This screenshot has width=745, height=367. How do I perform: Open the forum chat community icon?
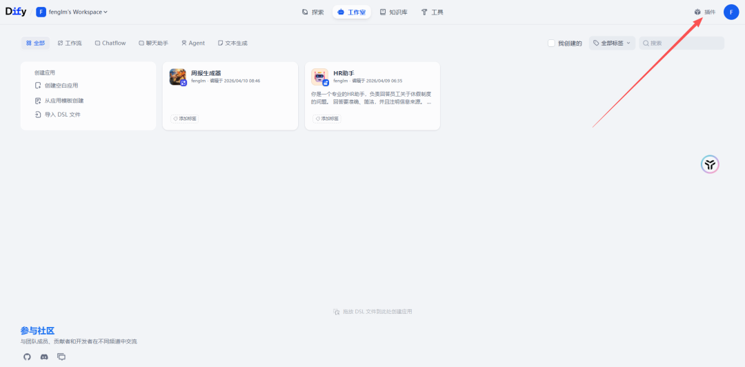[x=61, y=357]
